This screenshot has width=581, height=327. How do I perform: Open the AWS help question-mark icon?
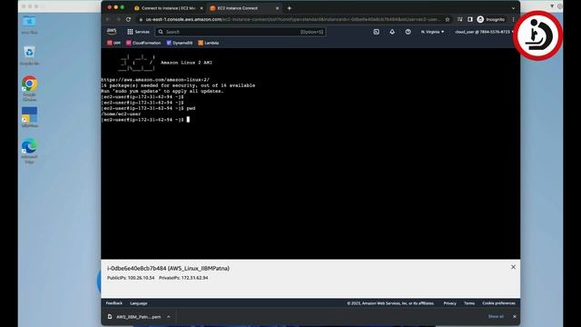click(408, 32)
